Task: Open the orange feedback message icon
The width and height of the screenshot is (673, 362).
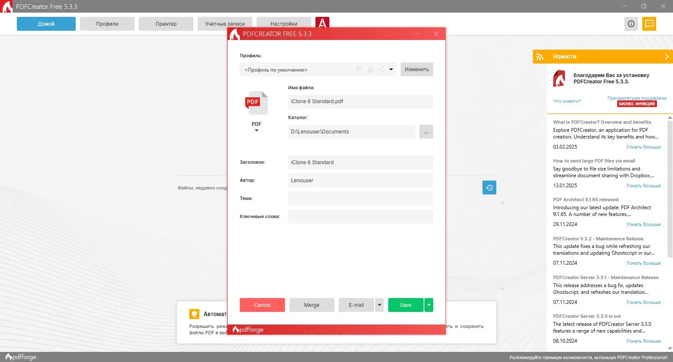Action: click(x=649, y=24)
